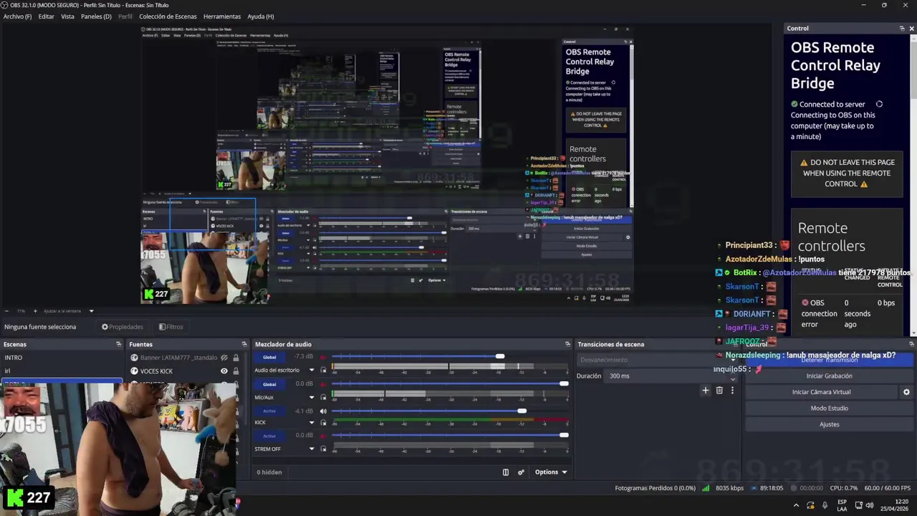The image size is (917, 516).
Task: Click the Propiedades button
Action: point(123,327)
